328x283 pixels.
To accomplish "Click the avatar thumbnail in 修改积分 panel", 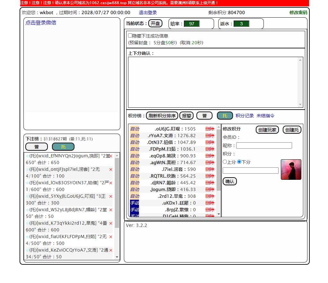I will [291, 170].
